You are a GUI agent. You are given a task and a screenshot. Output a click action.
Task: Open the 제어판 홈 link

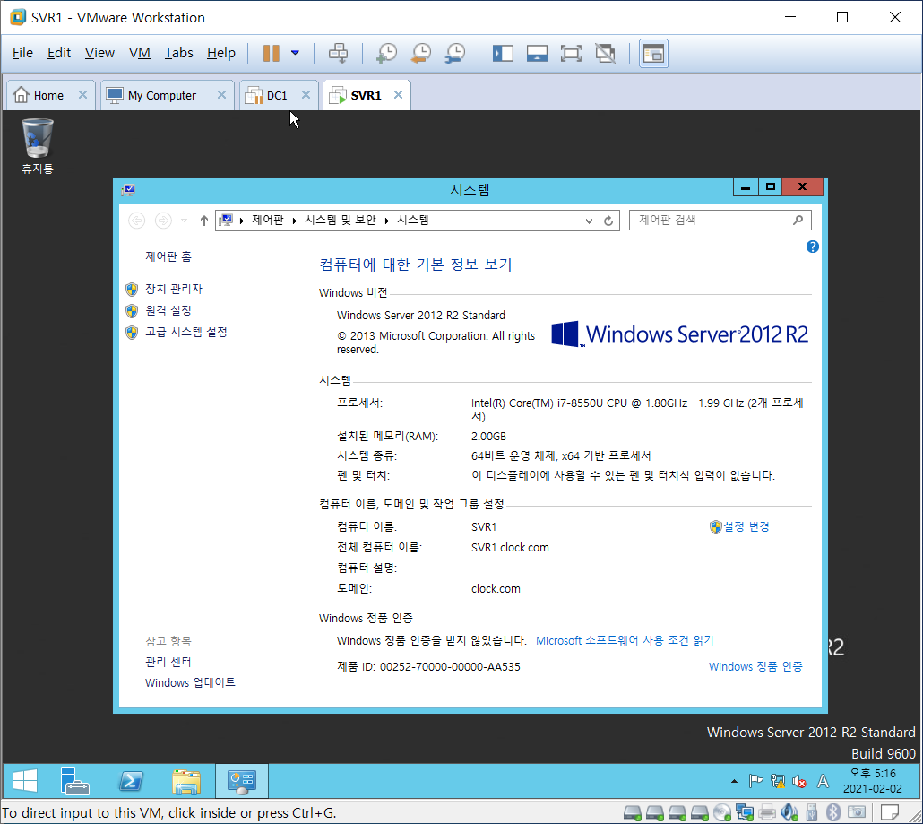point(168,256)
